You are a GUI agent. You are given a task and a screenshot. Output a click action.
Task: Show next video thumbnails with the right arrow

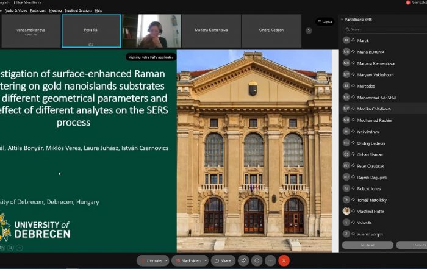coord(309,30)
